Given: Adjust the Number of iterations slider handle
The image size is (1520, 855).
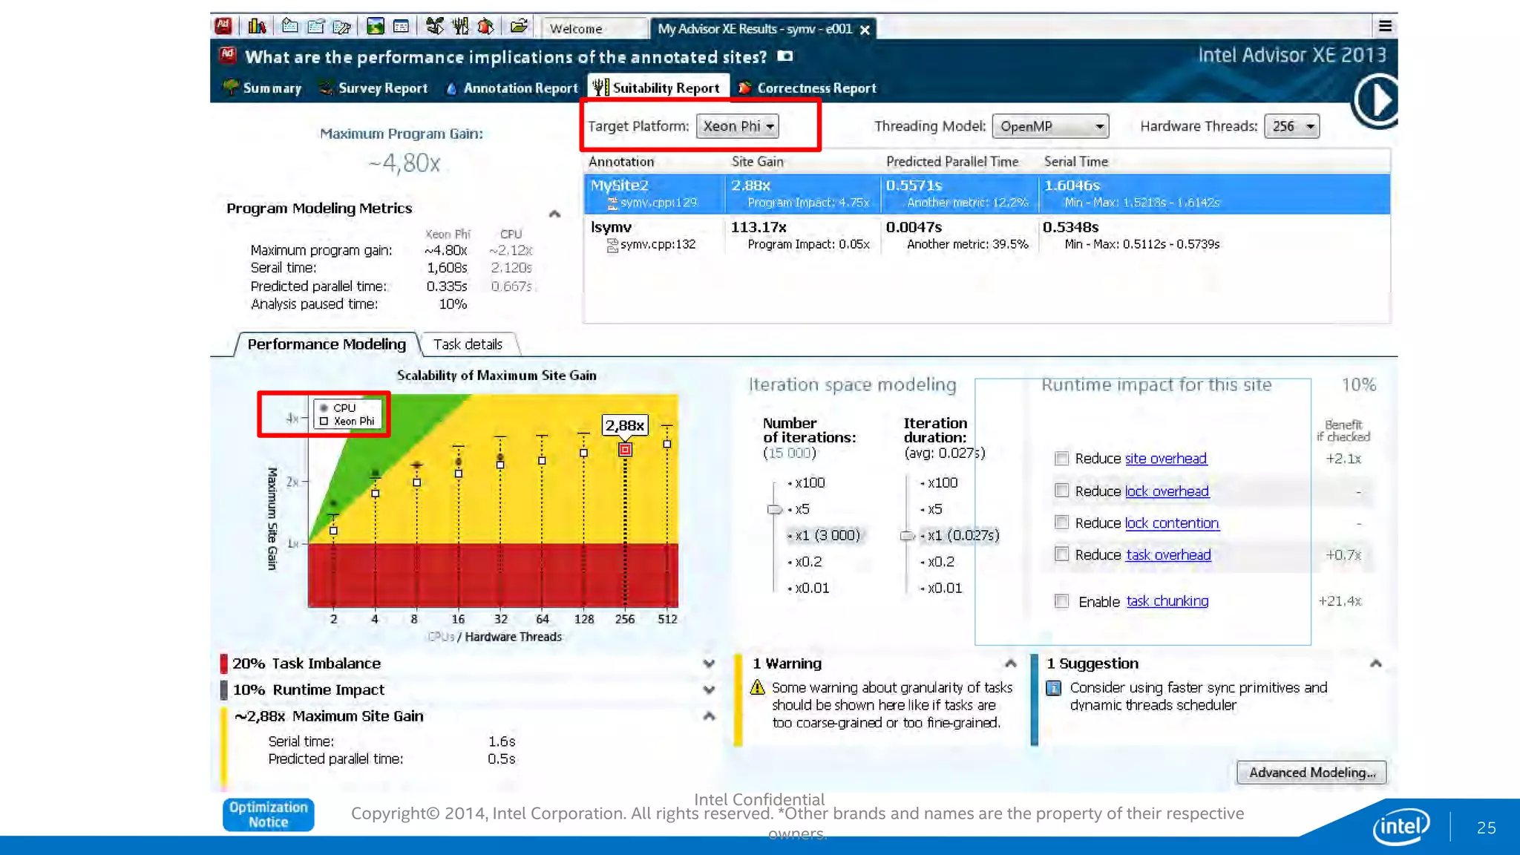Looking at the screenshot, I should pos(774,509).
